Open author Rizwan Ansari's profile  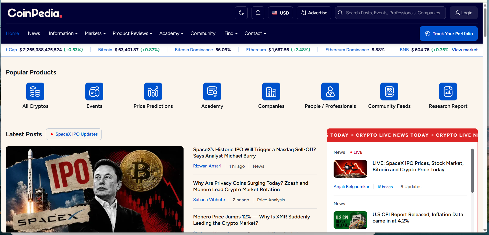pos(207,166)
